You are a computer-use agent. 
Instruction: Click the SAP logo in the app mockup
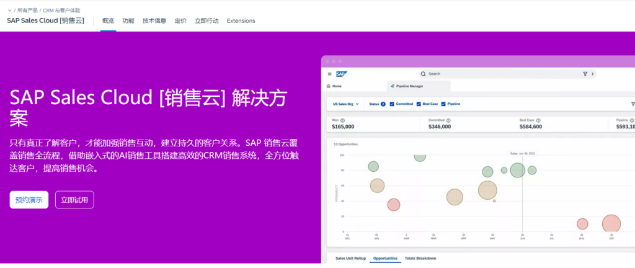342,74
